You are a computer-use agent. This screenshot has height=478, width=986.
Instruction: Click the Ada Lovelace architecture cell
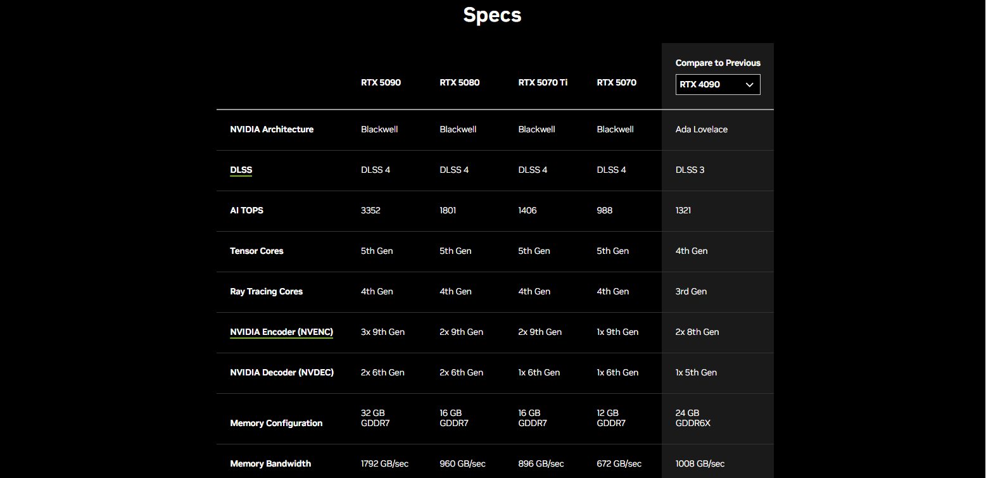702,129
